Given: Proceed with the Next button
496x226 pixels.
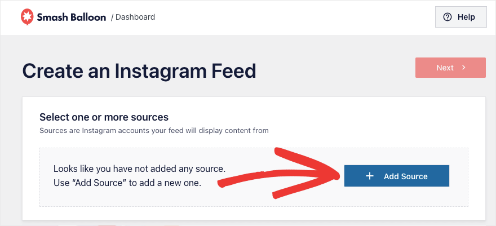Looking at the screenshot, I should [450, 68].
